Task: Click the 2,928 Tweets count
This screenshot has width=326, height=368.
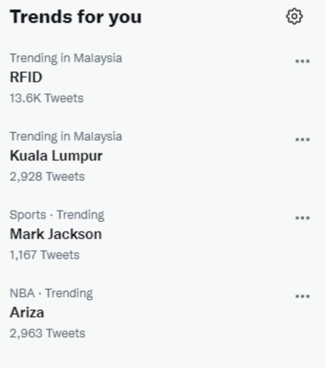Action: tap(47, 176)
